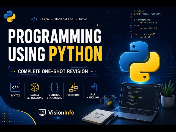The image size is (176, 132).
Task: Click the word "Understand"
Action: [64, 19]
